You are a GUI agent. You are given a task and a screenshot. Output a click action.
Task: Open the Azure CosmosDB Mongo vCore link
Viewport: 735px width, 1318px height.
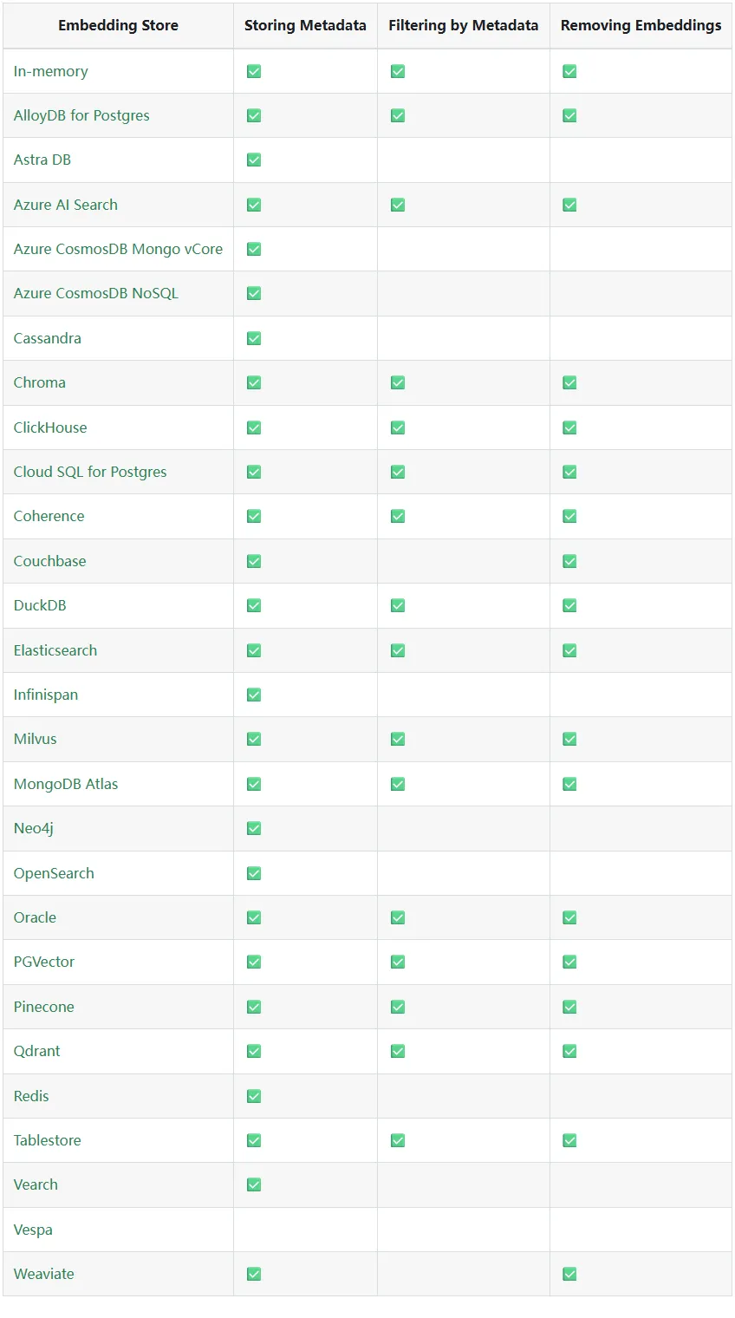point(118,249)
